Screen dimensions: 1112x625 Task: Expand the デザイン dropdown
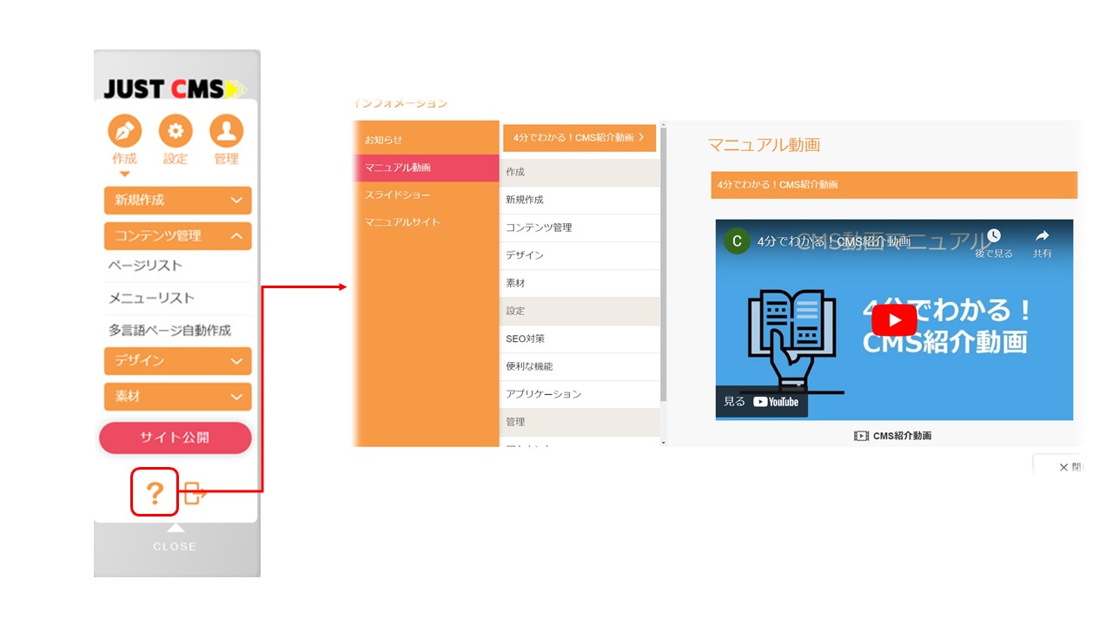point(178,360)
